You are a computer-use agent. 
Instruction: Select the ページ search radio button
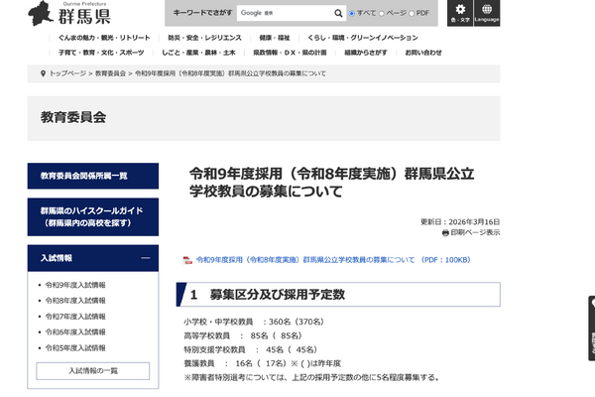(382, 13)
